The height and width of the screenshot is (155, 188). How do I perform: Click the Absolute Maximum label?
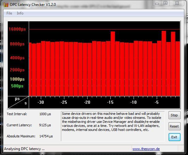(x=21, y=136)
